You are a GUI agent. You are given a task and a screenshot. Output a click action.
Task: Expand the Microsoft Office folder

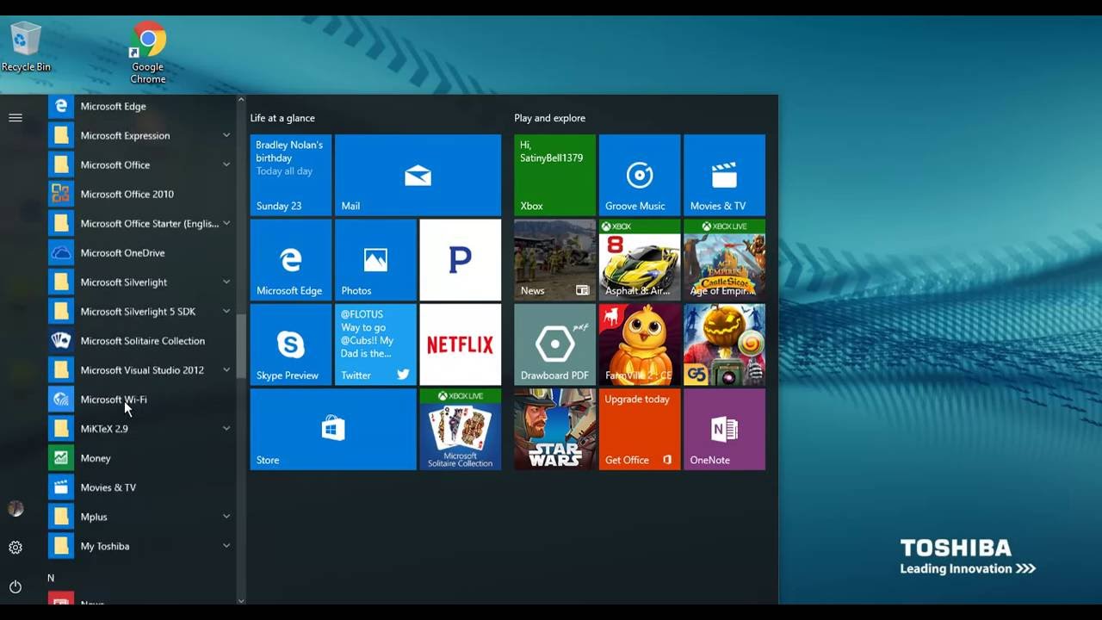click(226, 164)
